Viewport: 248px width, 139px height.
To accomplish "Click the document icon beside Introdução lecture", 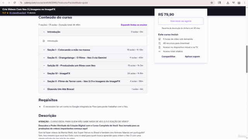I will (44, 41).
